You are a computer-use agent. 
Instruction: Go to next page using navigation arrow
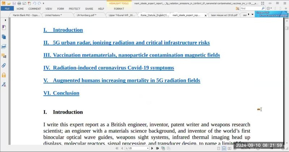(x=152, y=148)
